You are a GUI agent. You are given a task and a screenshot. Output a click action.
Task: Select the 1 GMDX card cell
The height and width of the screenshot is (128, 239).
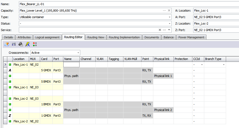point(46,116)
